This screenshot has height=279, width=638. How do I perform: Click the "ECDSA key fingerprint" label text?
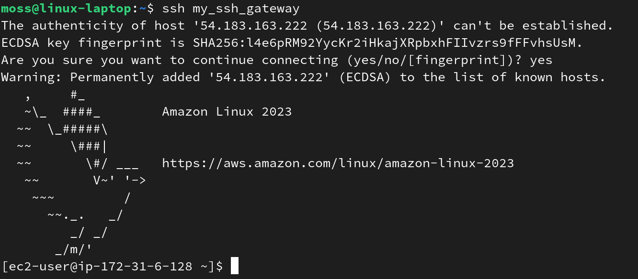click(81, 43)
